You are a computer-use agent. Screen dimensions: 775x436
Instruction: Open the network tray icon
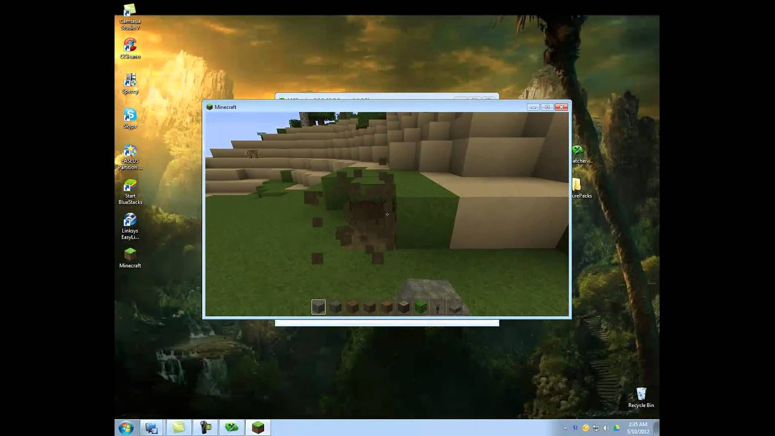click(x=596, y=428)
